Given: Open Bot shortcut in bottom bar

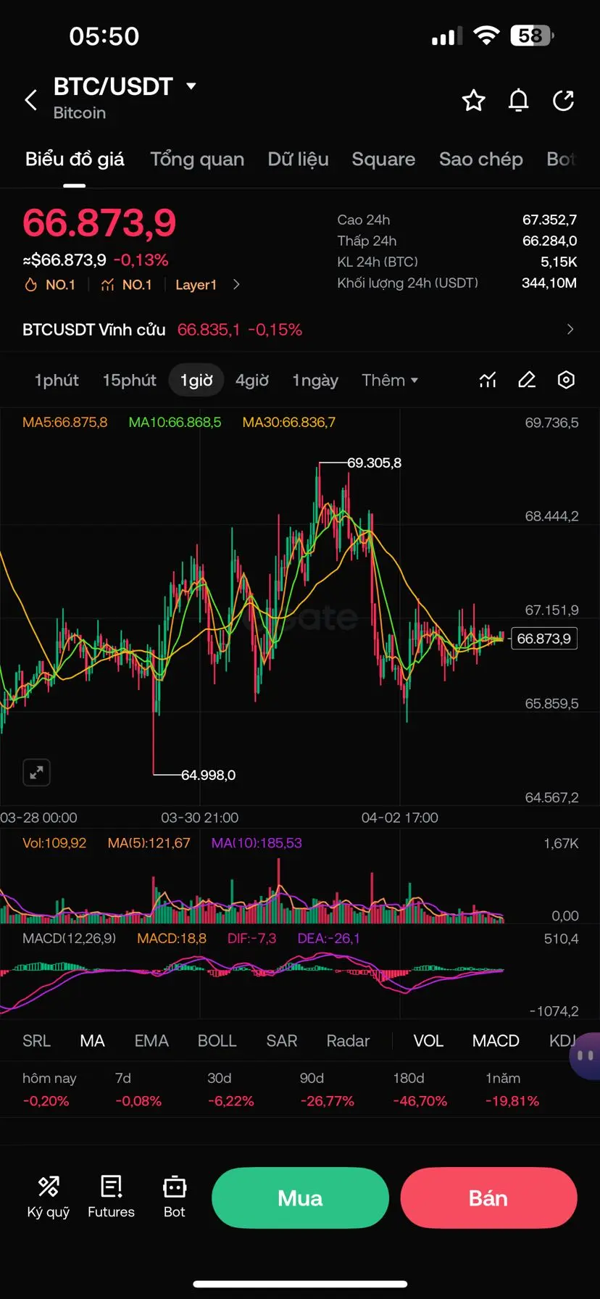Looking at the screenshot, I should (175, 1198).
